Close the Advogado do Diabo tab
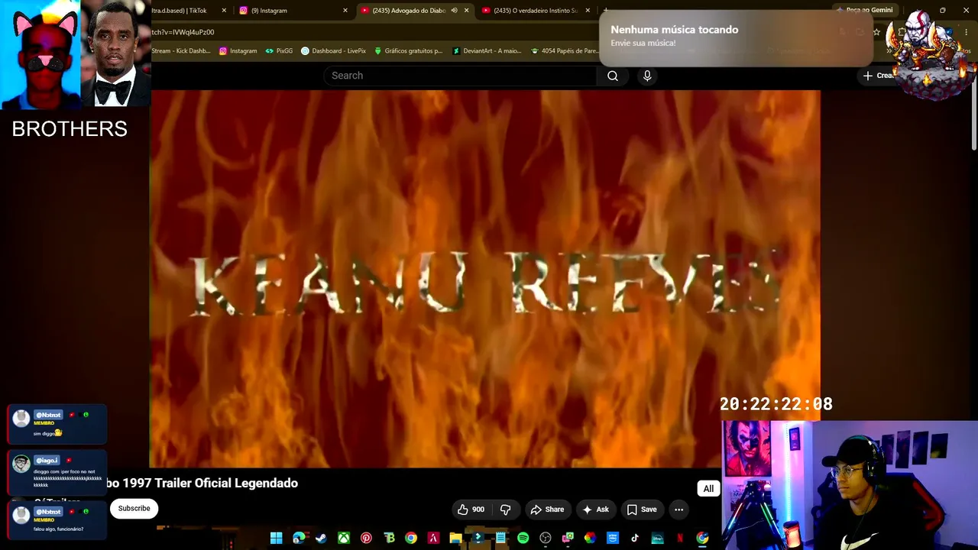This screenshot has height=550, width=978. point(466,11)
